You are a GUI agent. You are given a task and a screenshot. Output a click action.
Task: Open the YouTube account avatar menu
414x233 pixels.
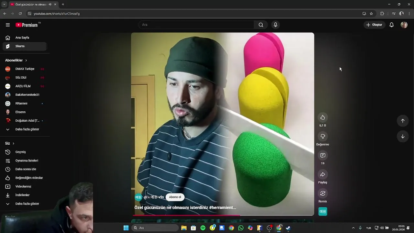click(x=404, y=25)
